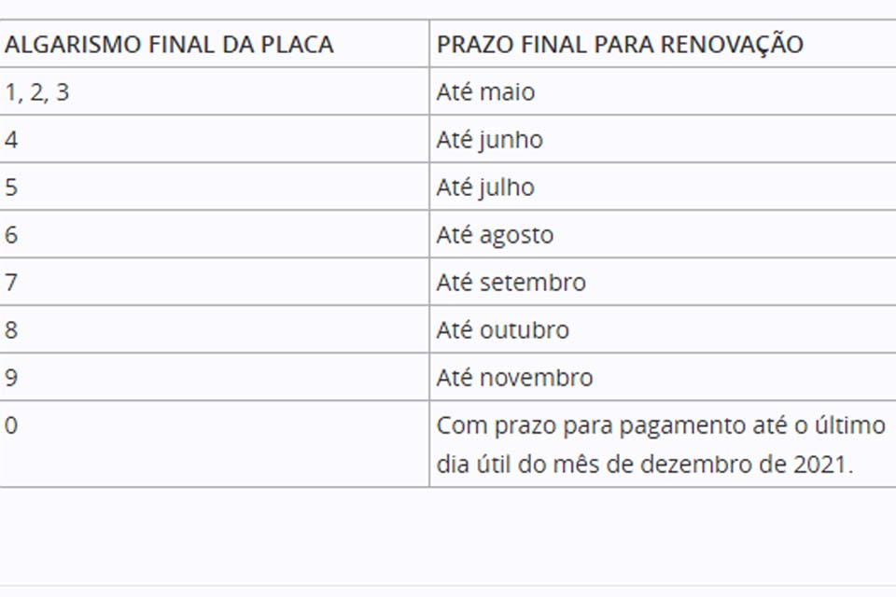
Task: Click the 'Até novembro' deadline cell
Action: pyautogui.click(x=514, y=378)
